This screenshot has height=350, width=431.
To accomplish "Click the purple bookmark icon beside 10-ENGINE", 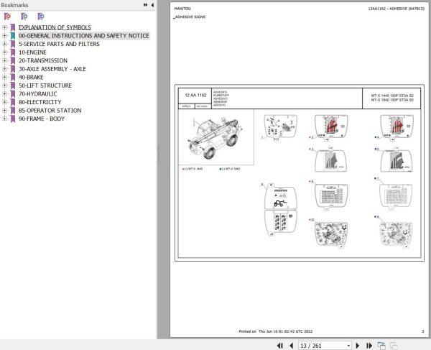I will click(x=13, y=52).
